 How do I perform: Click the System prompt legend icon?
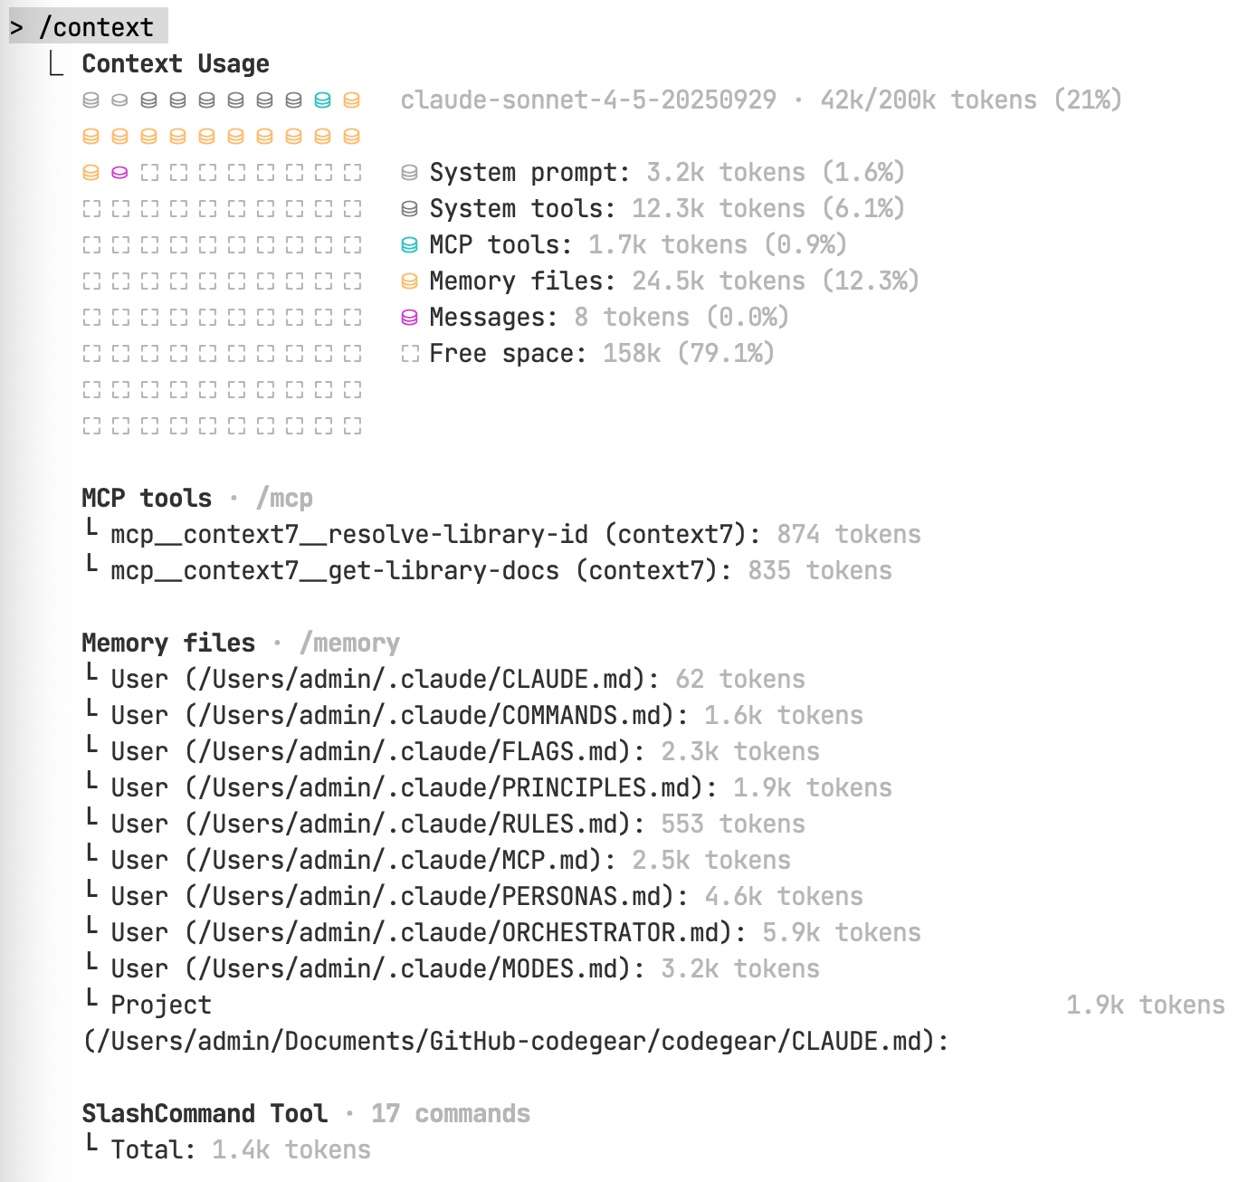tap(409, 173)
